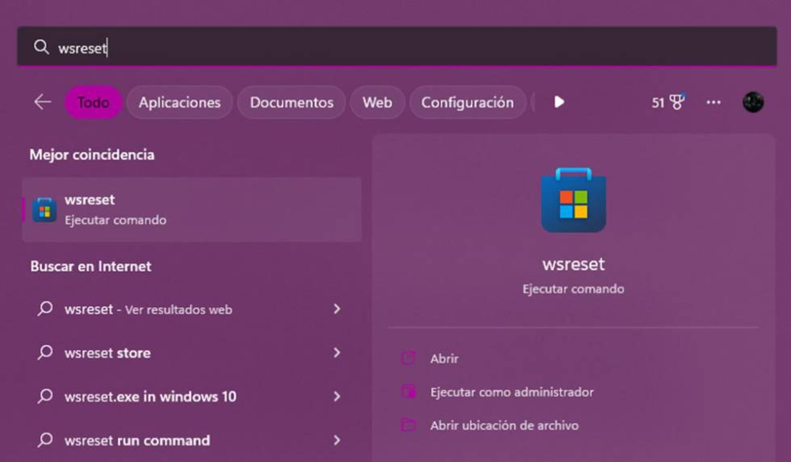Expand 'wsreset - Ver resultados web' suggestion

point(337,309)
